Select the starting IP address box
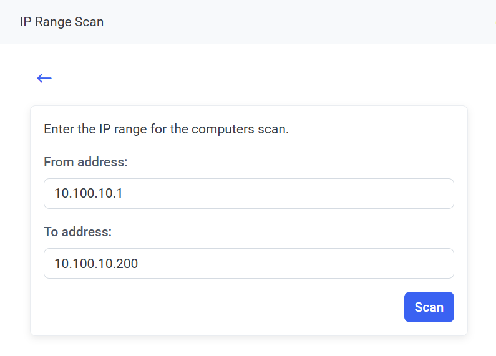Viewport: 496px width, 356px height. (x=248, y=193)
